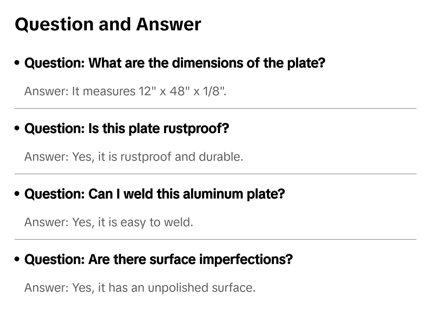The height and width of the screenshot is (322, 431).
Task: Click the answer "Yes, it is rustproof and durable."
Action: point(134,157)
